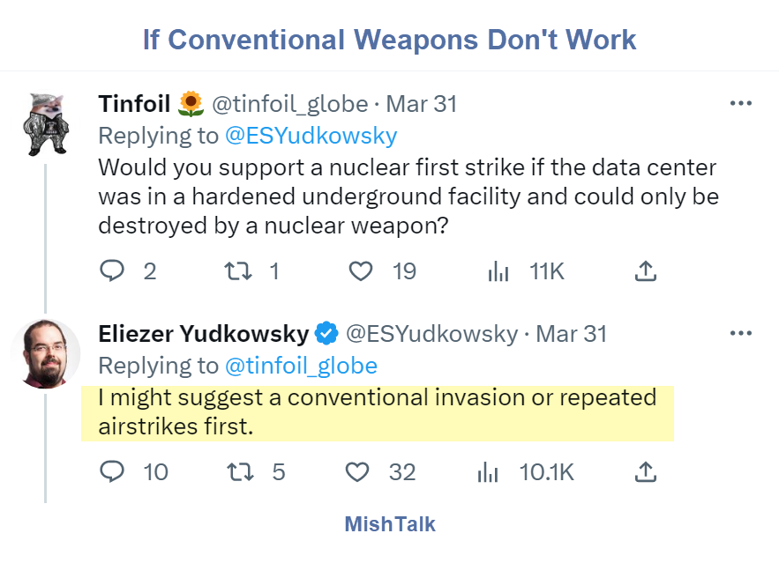Like Tinfoil's tweet with 19 likes

click(361, 271)
